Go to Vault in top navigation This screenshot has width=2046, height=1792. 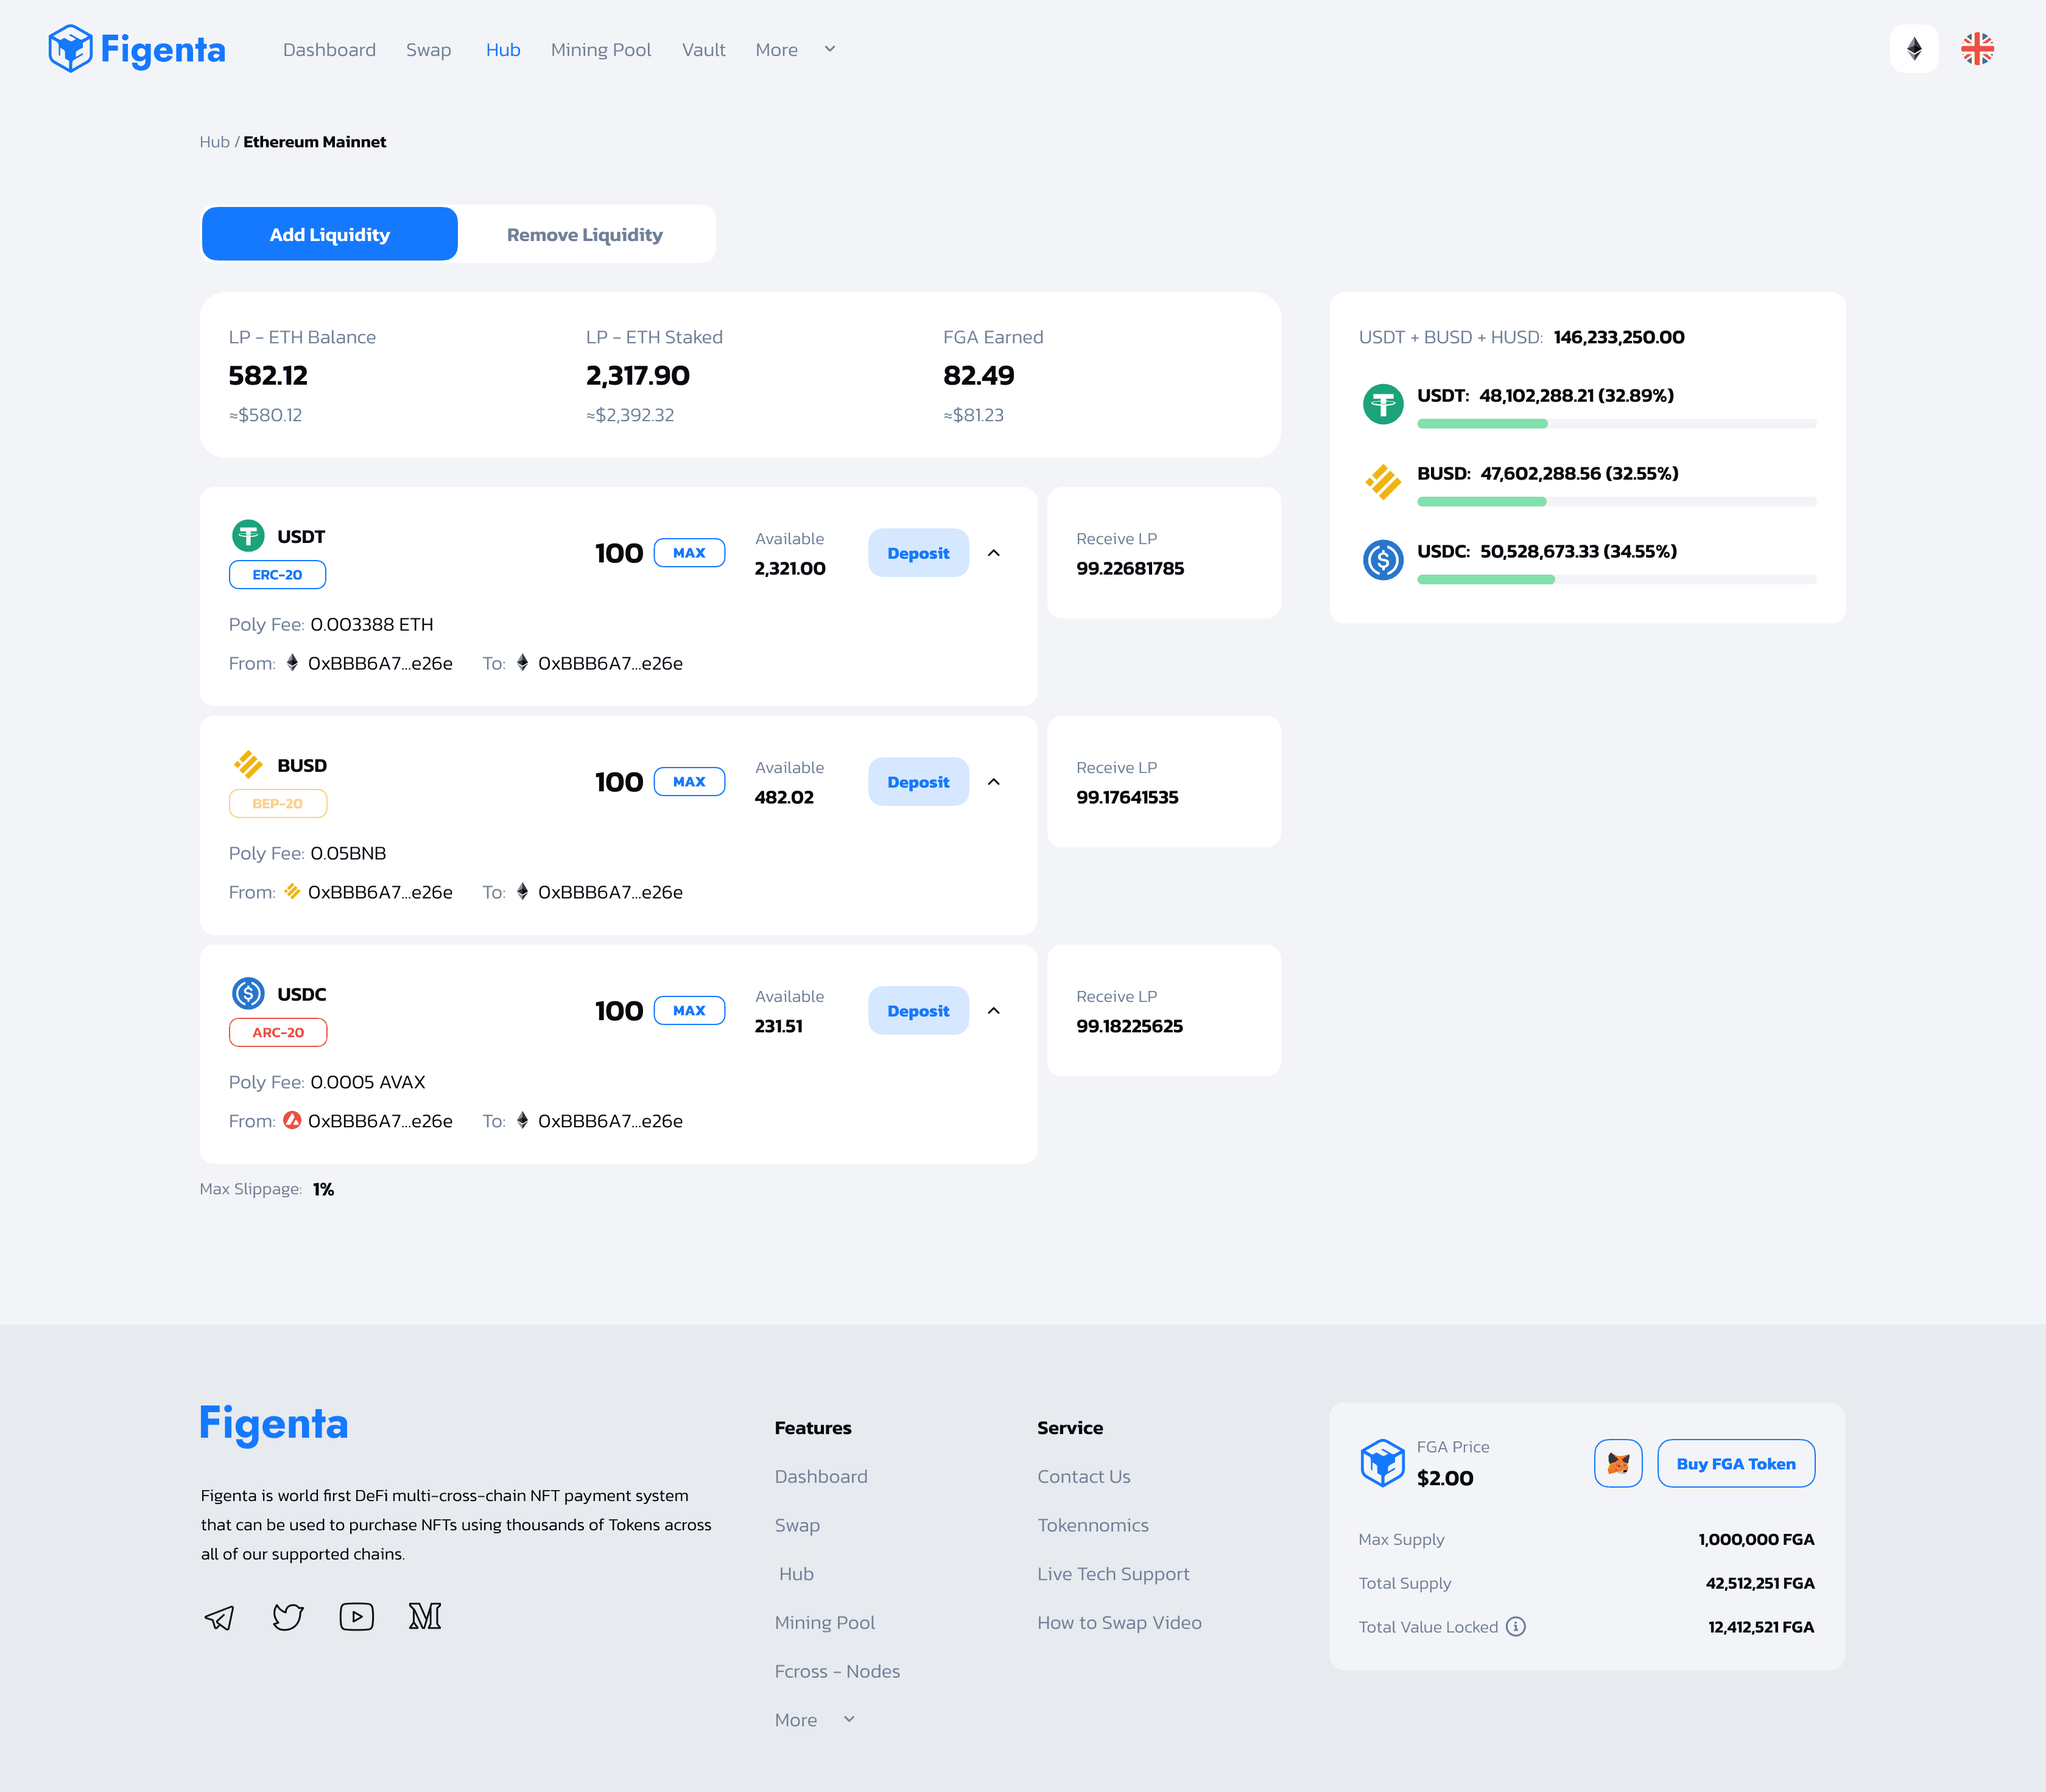[703, 50]
